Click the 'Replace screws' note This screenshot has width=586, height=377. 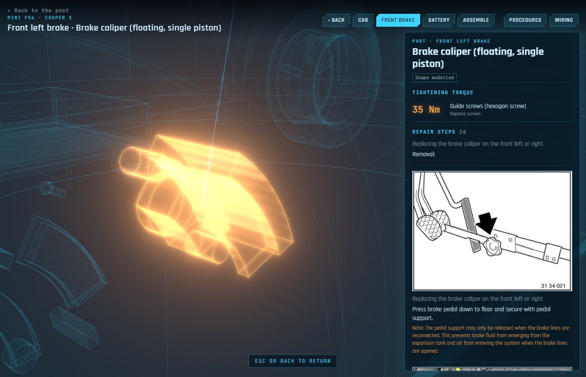pyautogui.click(x=465, y=114)
